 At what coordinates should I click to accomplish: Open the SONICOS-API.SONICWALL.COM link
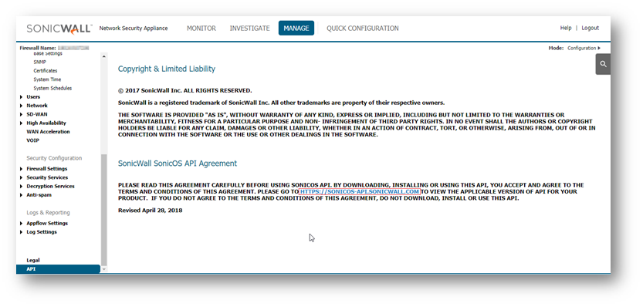(360, 192)
